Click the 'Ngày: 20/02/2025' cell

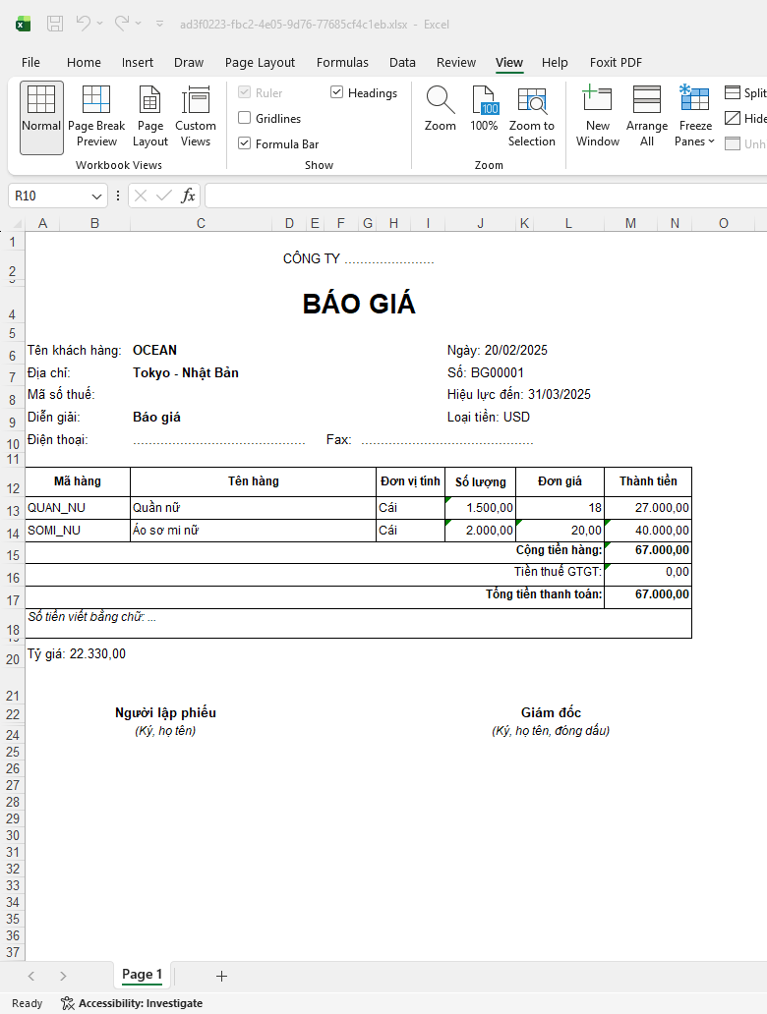[498, 351]
